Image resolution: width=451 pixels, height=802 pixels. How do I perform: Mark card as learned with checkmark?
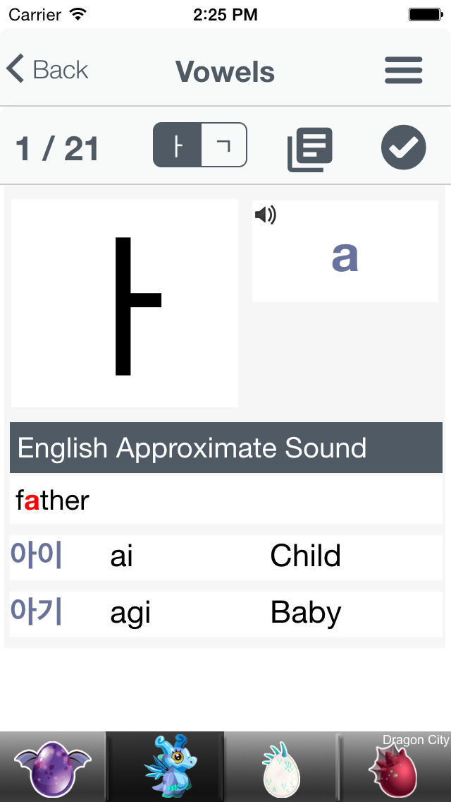[404, 148]
